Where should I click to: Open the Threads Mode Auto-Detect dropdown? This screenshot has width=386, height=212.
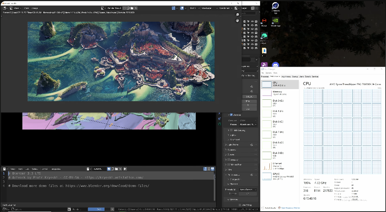[248, 190]
